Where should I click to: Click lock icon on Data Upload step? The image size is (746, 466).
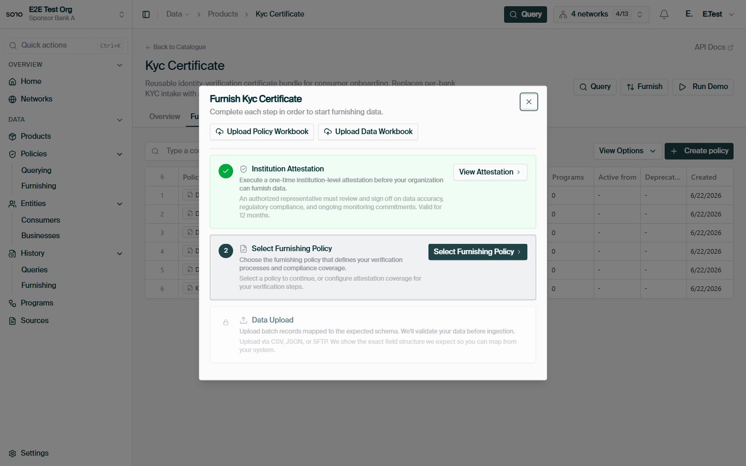click(226, 323)
